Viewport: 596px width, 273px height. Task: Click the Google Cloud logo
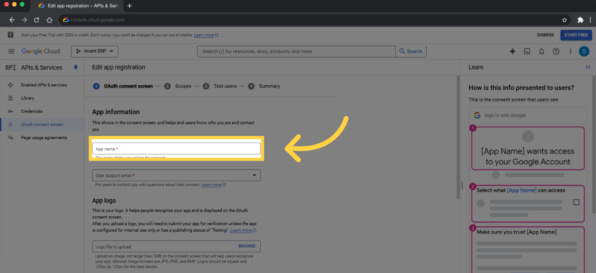tap(41, 51)
